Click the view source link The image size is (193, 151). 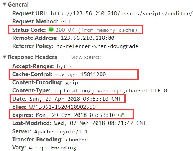point(86,57)
